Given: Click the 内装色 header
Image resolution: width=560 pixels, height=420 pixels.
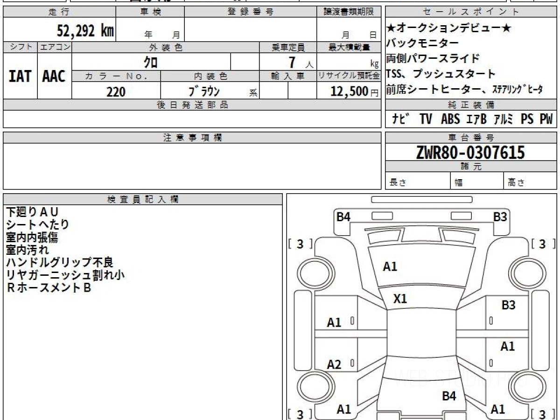Looking at the screenshot, I should click(x=210, y=76).
